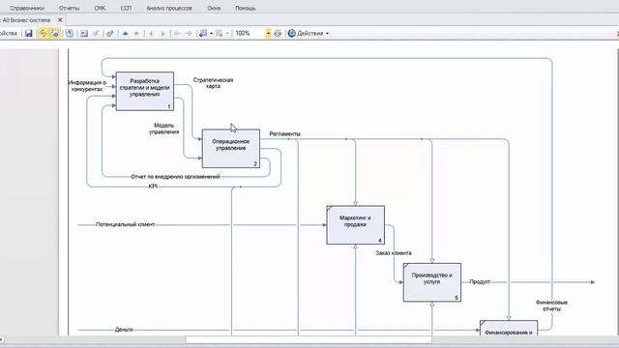
Task: Open the zoom level dropdown arrow
Action: coord(268,34)
